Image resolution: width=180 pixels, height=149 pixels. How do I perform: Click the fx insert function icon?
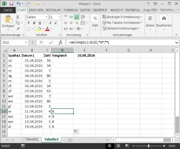pyautogui.click(x=60, y=42)
